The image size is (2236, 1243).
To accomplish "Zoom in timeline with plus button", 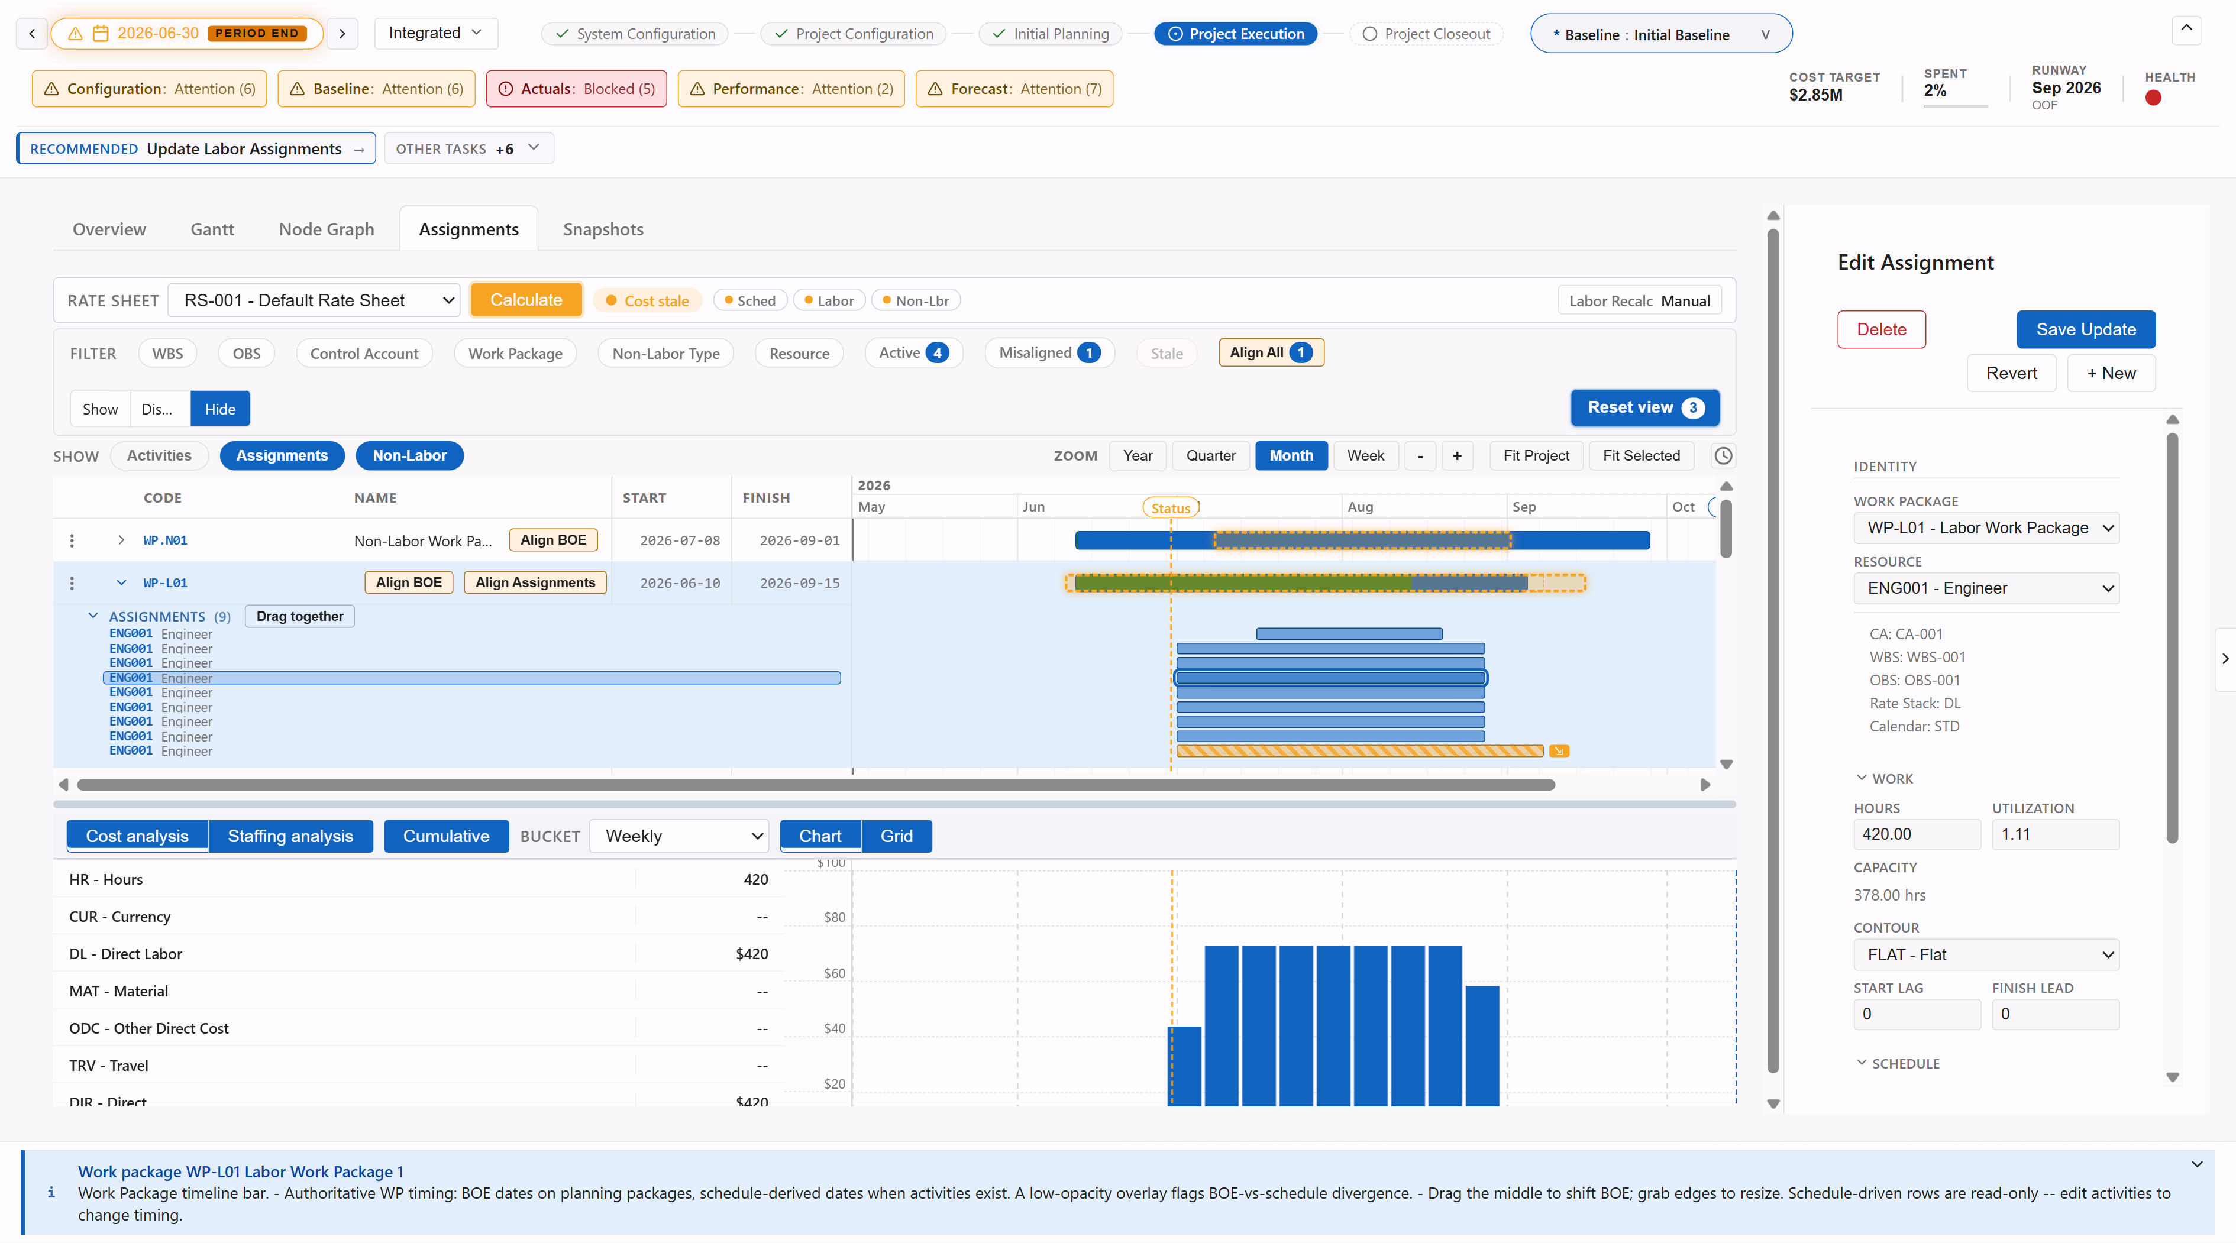I will tap(1458, 456).
